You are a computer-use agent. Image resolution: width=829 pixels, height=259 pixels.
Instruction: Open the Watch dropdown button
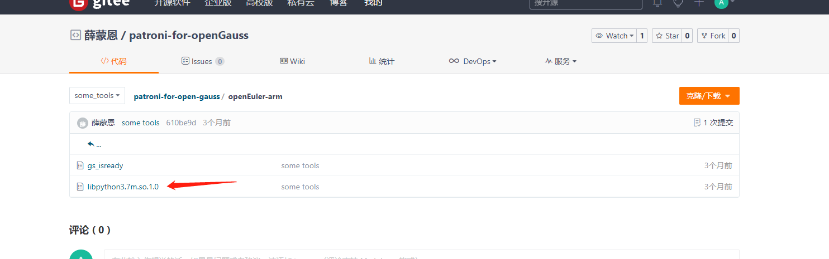(x=614, y=36)
